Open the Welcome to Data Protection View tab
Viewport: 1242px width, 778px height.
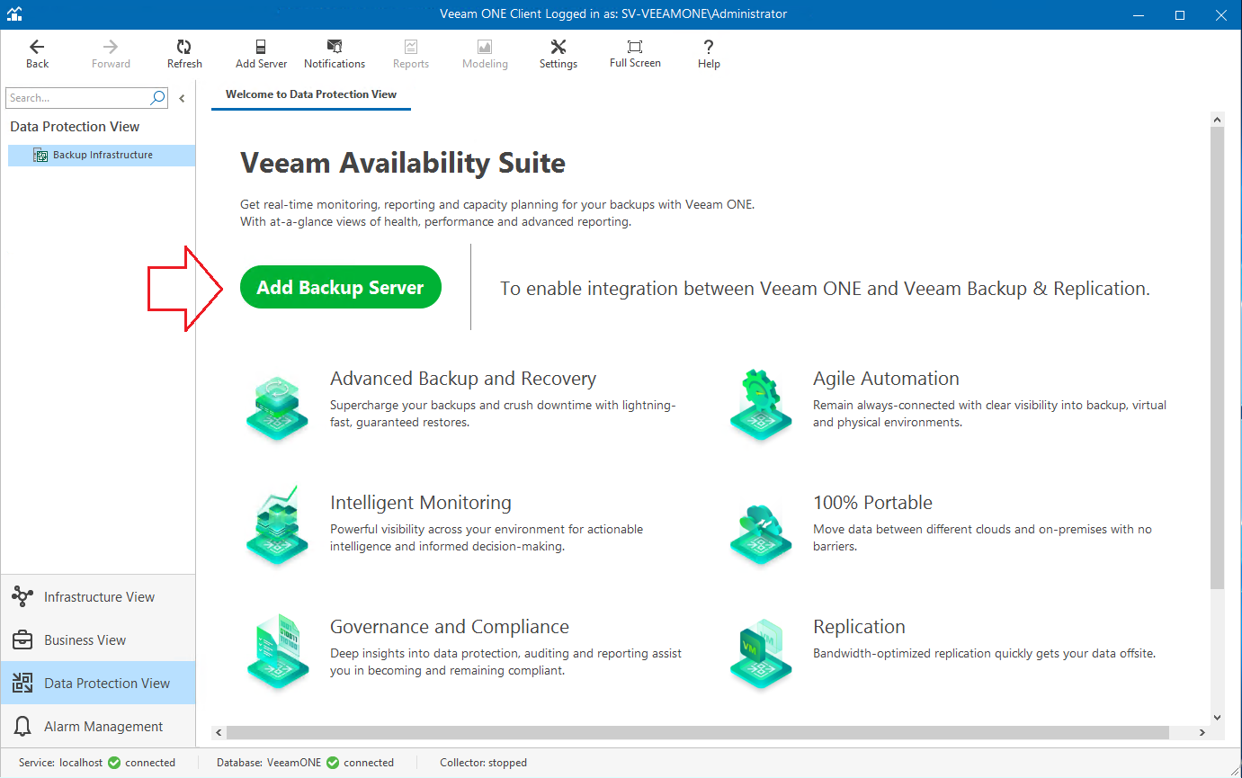pyautogui.click(x=311, y=94)
